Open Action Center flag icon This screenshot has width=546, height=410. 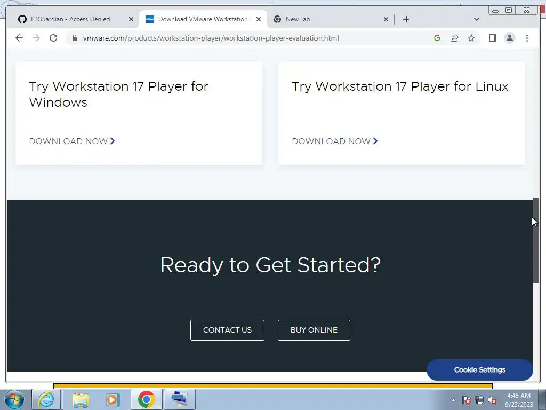tap(467, 400)
